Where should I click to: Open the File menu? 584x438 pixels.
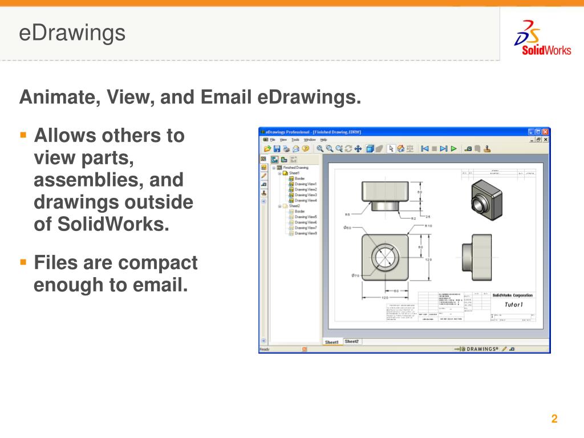pos(273,140)
